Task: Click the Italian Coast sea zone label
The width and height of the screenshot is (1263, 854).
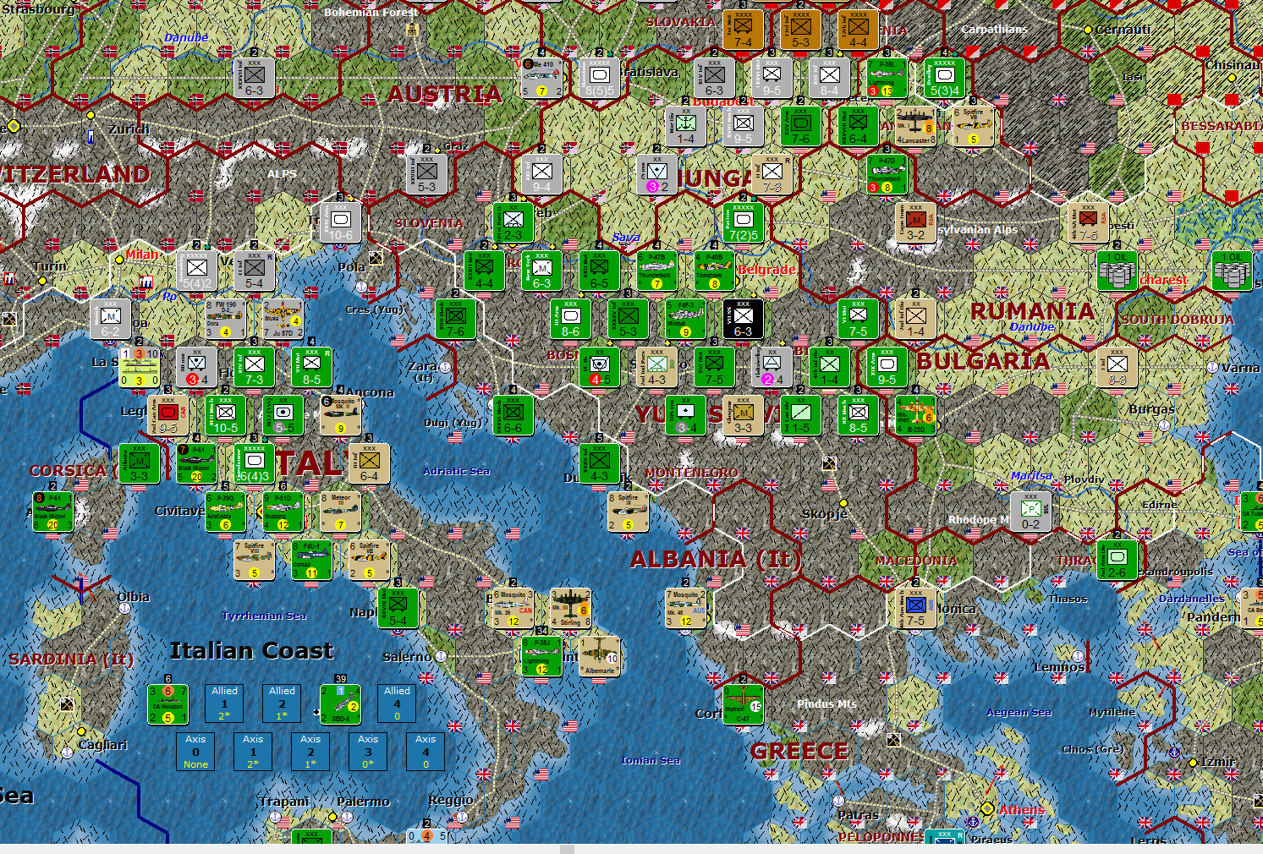Action: click(x=252, y=650)
